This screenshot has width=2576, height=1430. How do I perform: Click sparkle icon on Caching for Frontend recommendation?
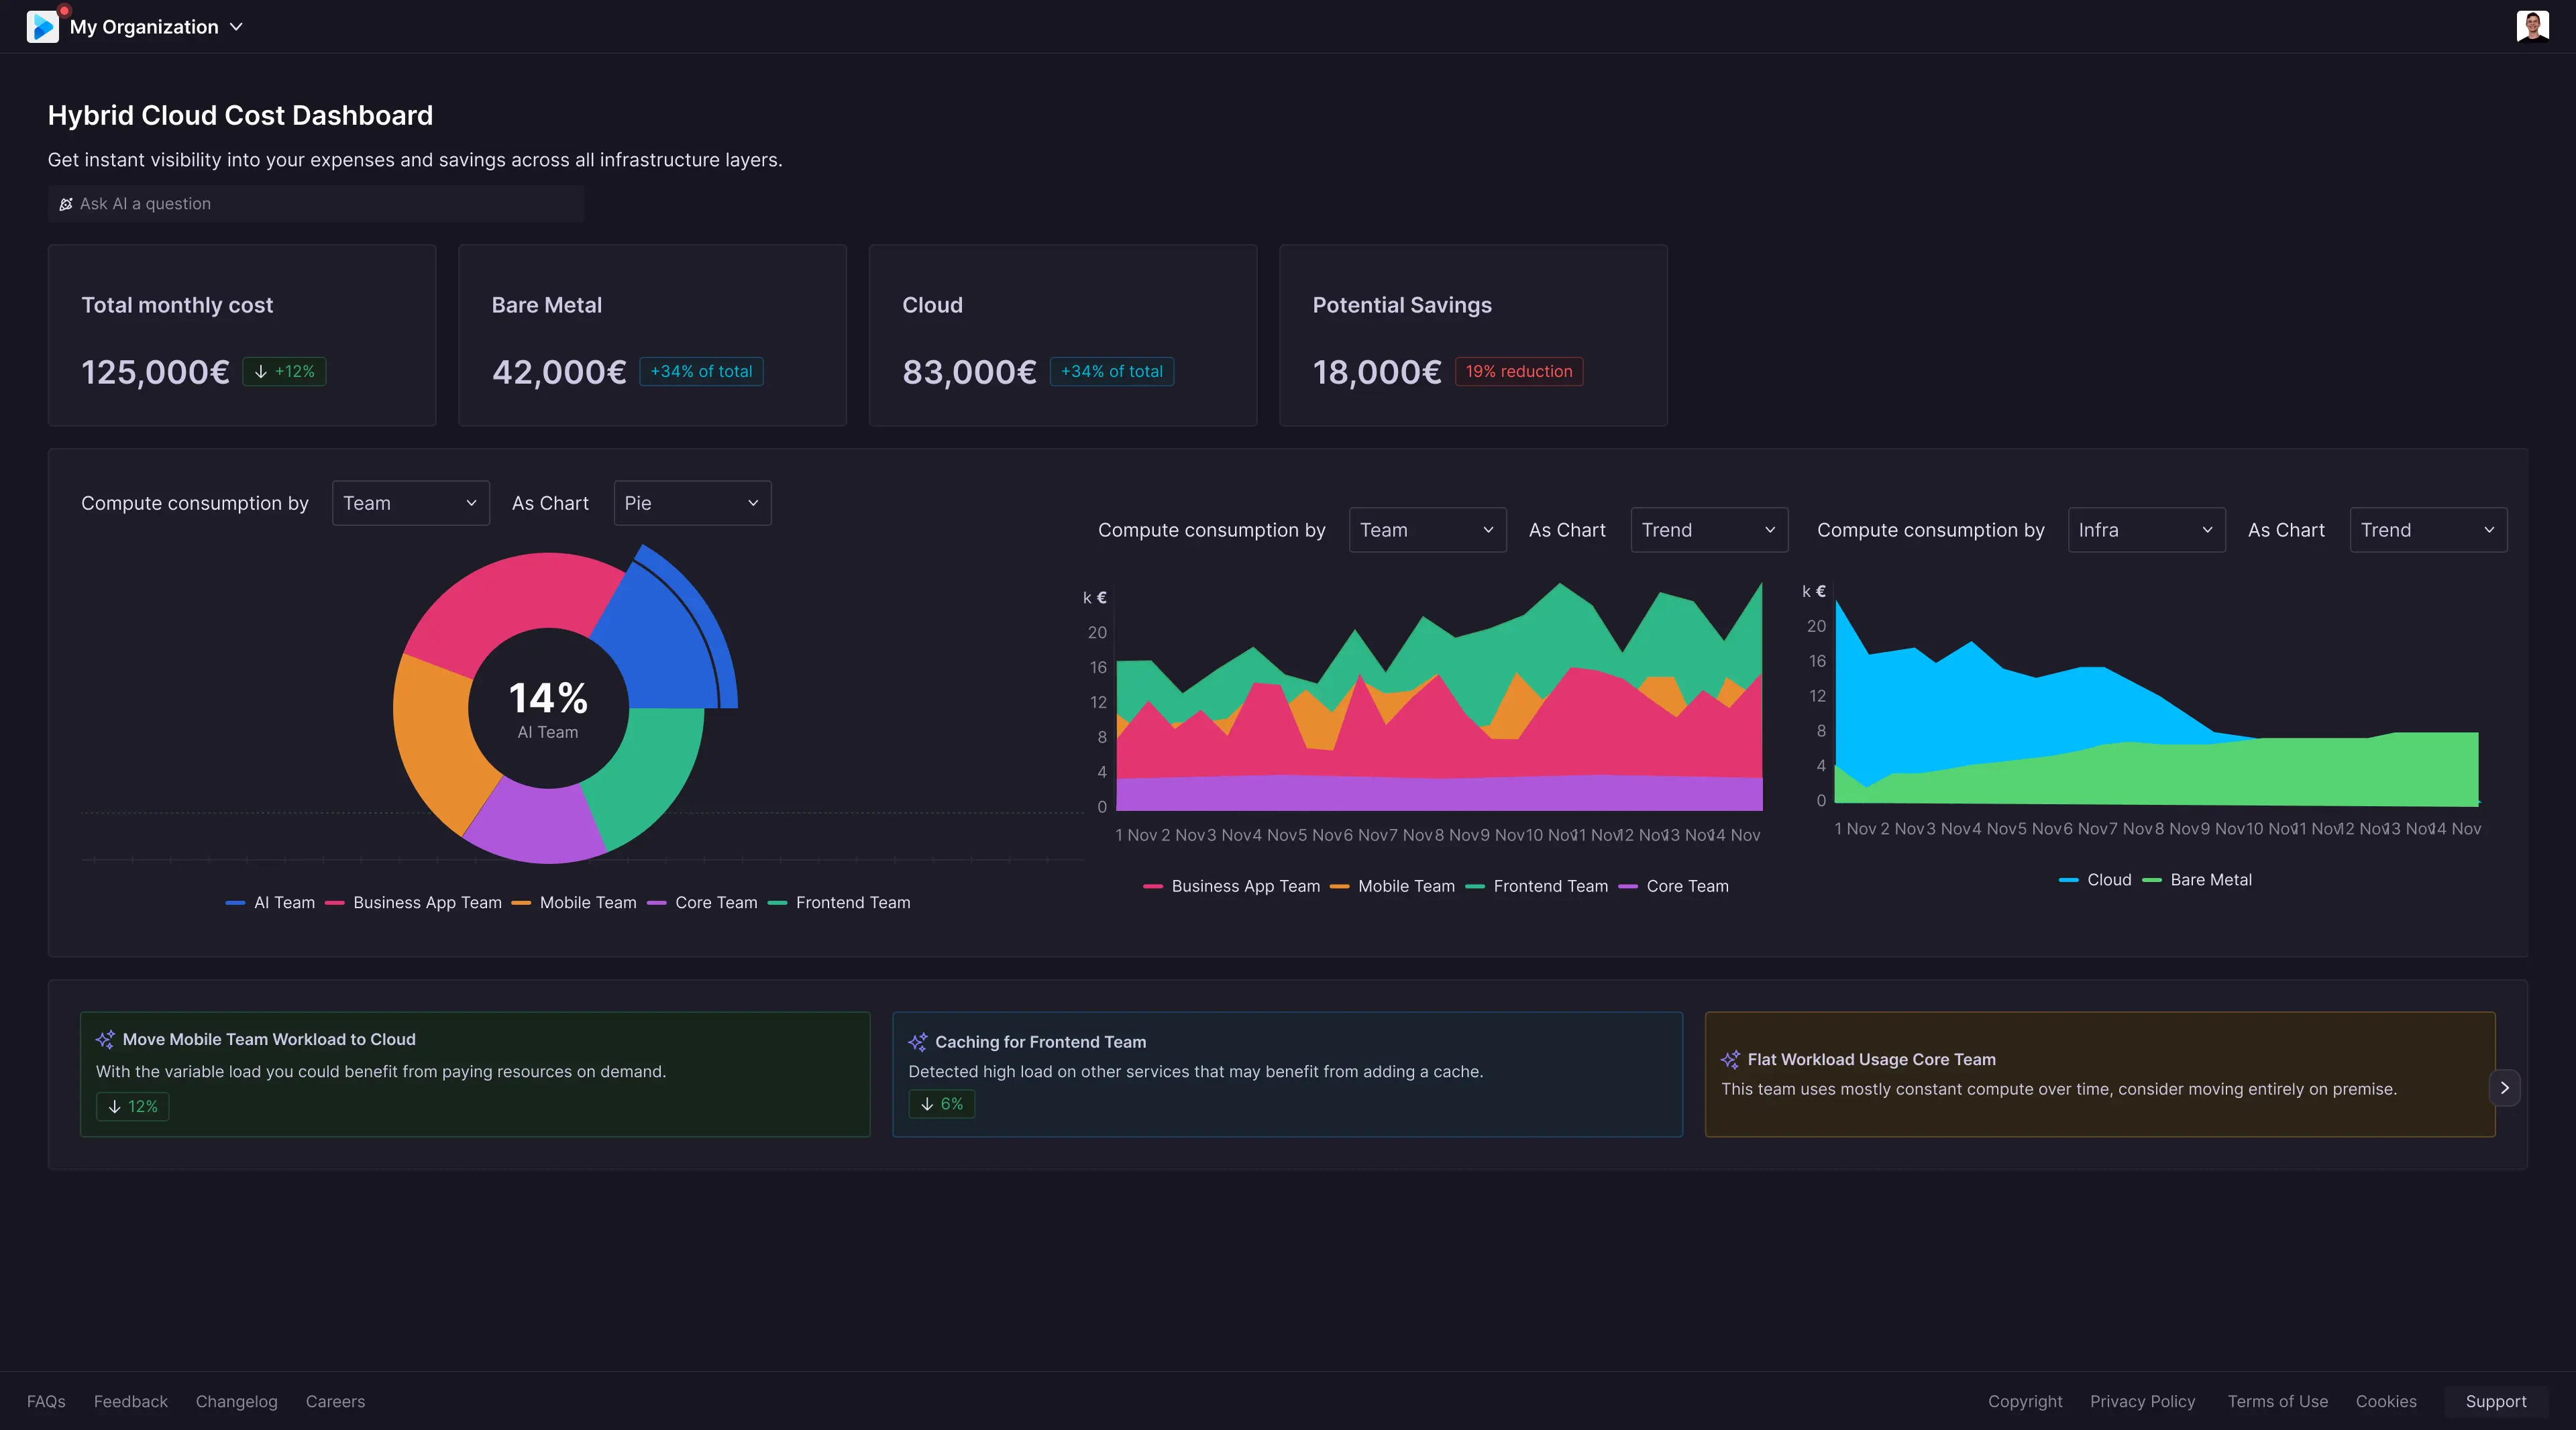click(917, 1042)
